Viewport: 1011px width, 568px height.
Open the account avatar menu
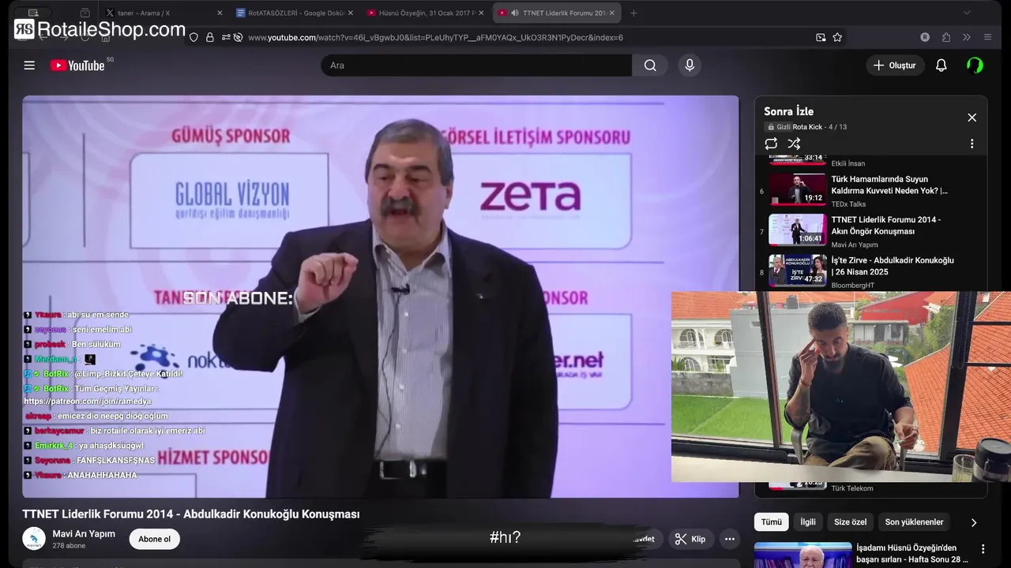coord(975,65)
